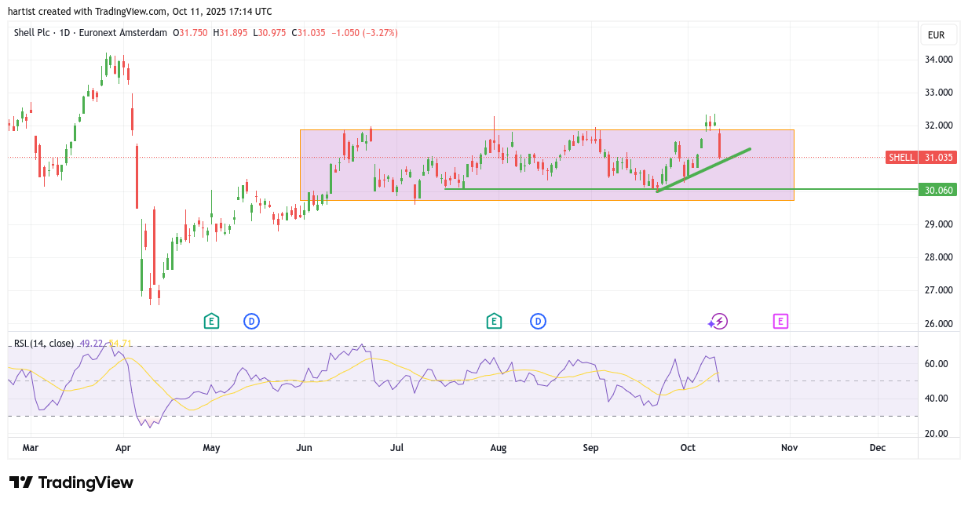Click the purple lightning event marker in October
Viewport: 968px width, 506px height.
pyautogui.click(x=719, y=321)
